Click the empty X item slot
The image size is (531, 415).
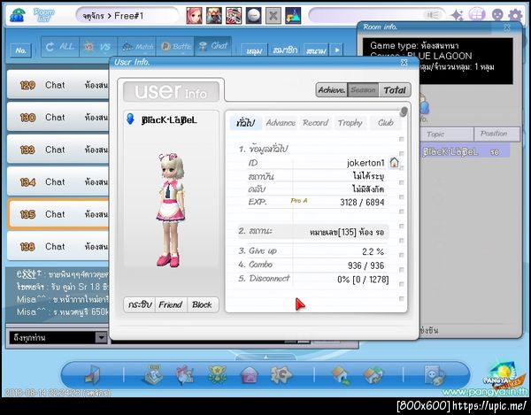pos(273,16)
